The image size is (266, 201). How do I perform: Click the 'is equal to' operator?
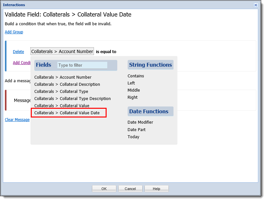coord(106,52)
